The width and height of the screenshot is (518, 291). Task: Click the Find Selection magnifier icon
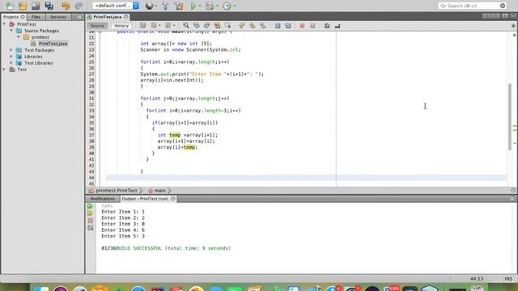tap(186, 26)
